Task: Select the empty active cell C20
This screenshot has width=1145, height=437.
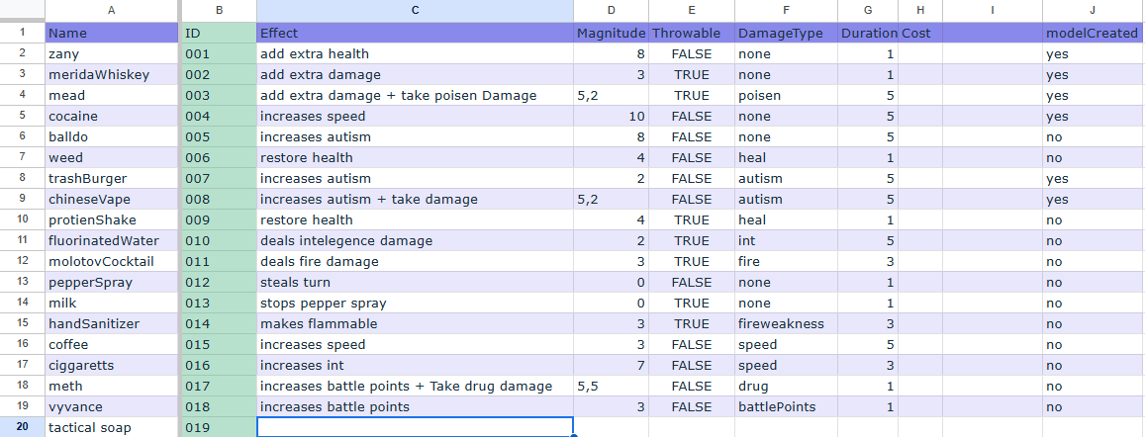Action: click(x=415, y=427)
